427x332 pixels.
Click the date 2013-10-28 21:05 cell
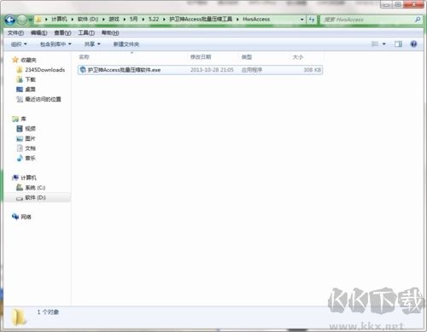(212, 70)
